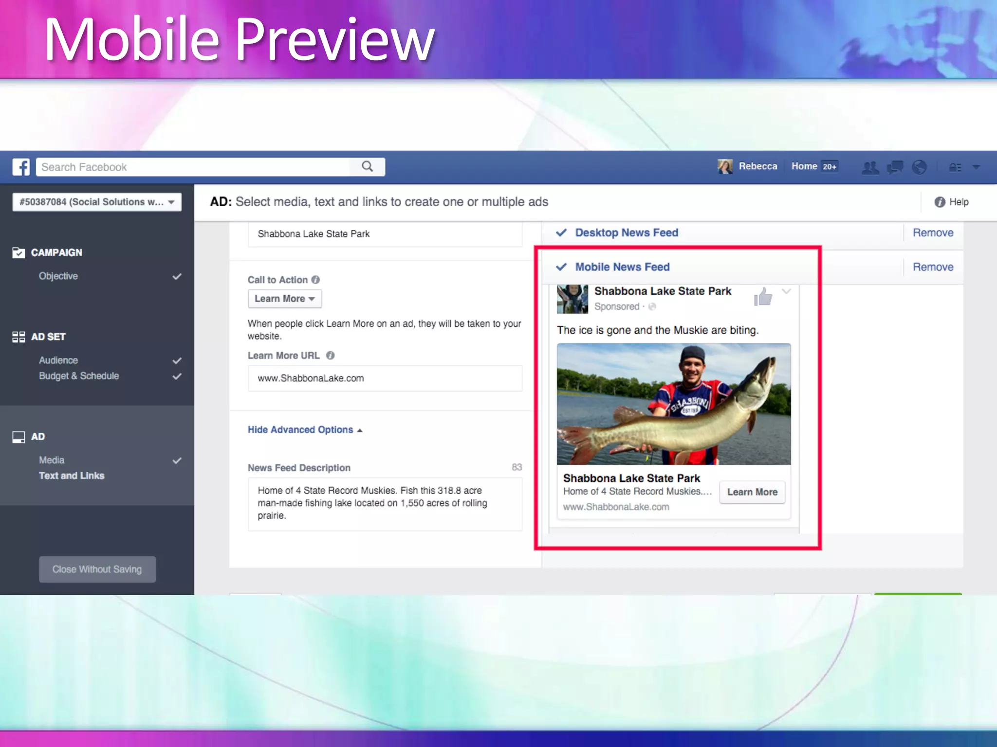
Task: Click the CAMPAIGN heading
Action: pos(56,252)
